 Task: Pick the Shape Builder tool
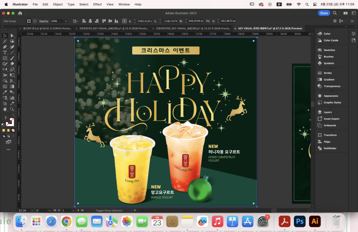click(5, 81)
